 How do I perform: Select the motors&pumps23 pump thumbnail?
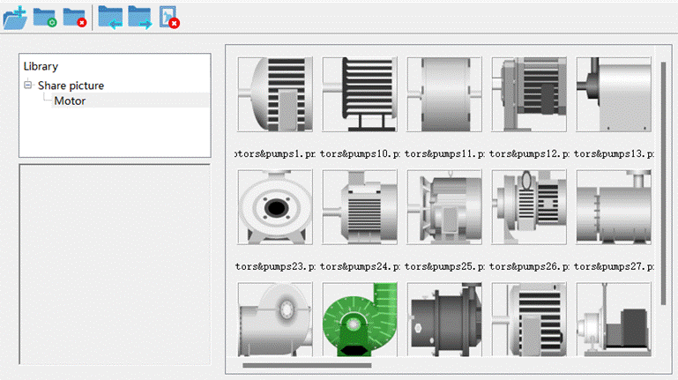point(275,207)
